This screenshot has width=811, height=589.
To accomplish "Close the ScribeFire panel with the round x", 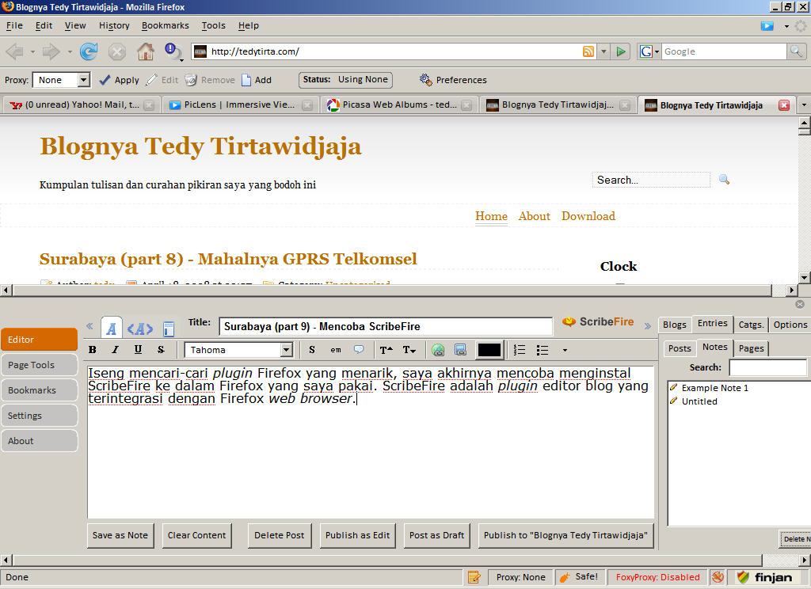I will pyautogui.click(x=800, y=304).
